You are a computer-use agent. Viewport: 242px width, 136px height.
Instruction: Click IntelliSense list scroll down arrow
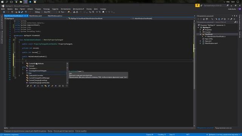(x=67, y=83)
